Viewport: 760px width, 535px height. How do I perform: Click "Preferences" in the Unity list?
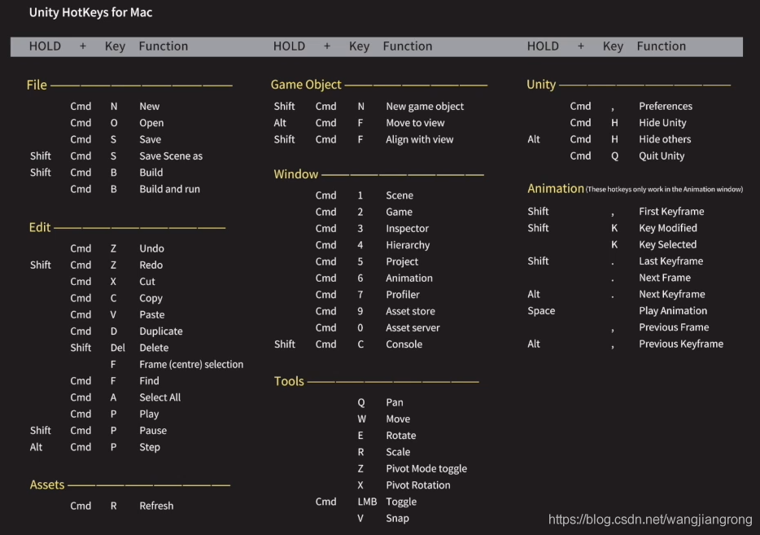click(x=666, y=106)
